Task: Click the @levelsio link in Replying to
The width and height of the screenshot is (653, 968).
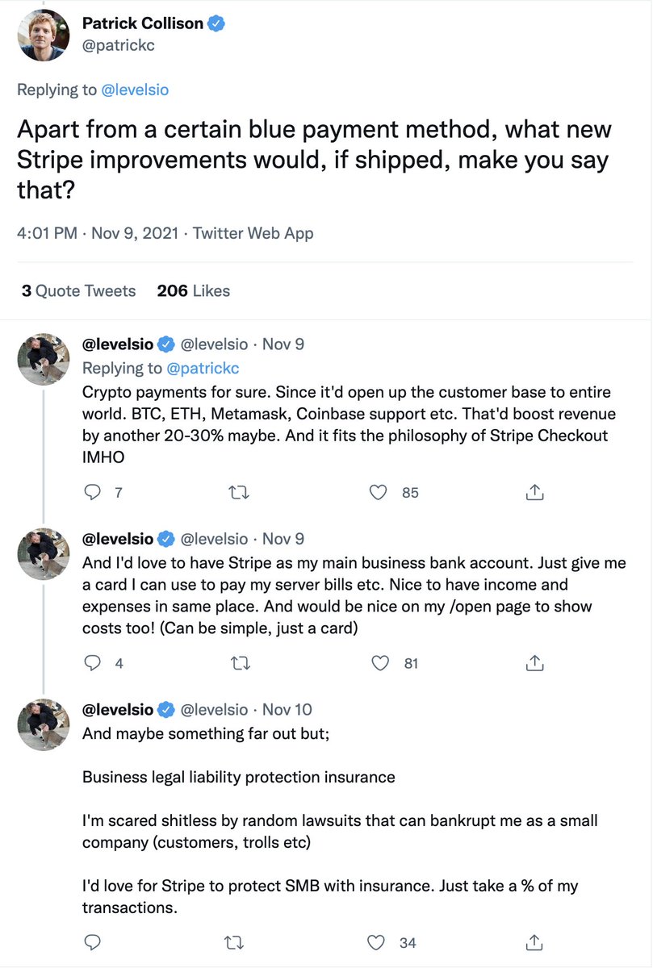Action: click(x=135, y=90)
